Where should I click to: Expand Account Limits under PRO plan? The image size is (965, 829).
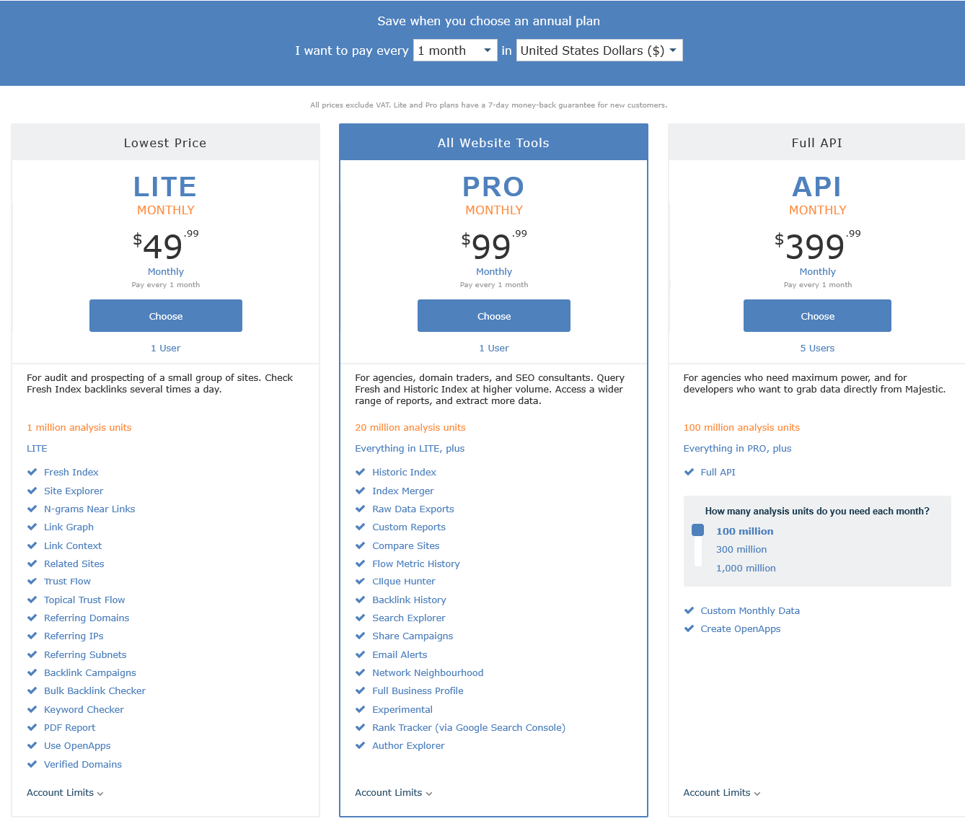(x=393, y=792)
